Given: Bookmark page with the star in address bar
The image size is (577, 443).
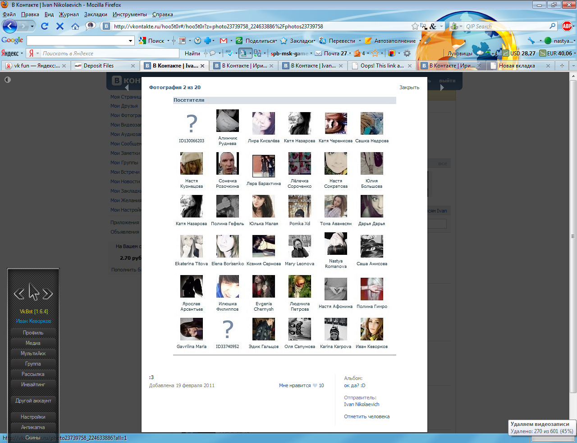Looking at the screenshot, I should (415, 26).
